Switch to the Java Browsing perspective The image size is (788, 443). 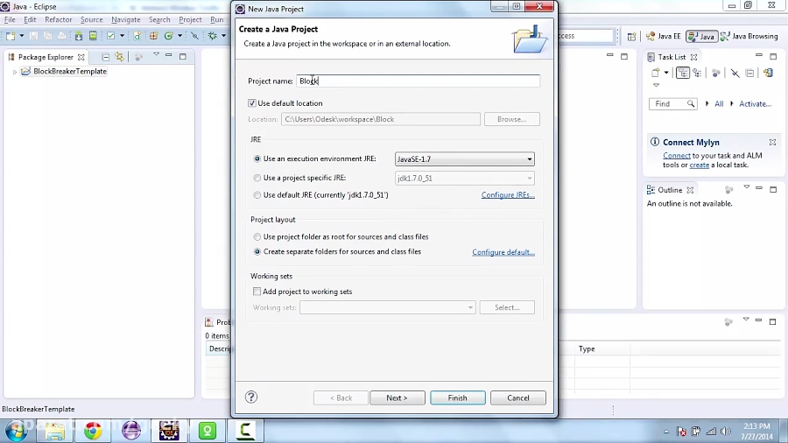[749, 36]
